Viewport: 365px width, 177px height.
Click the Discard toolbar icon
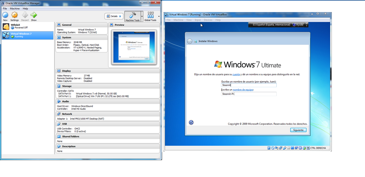(x=25, y=15)
